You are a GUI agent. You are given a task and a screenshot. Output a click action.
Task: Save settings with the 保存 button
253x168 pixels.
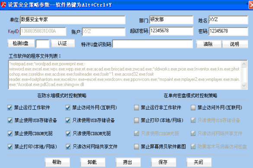point(163,162)
